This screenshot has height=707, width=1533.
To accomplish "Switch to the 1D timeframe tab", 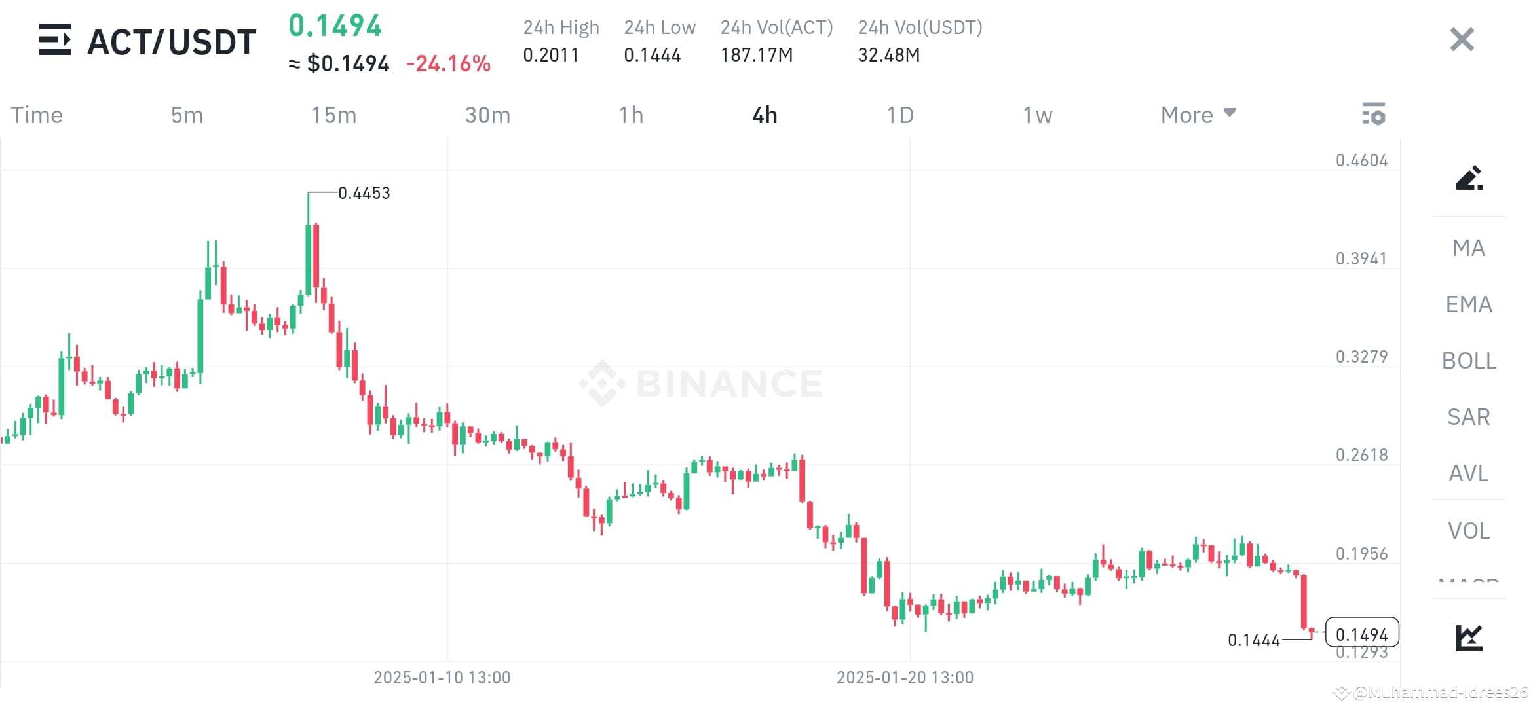I will [901, 115].
